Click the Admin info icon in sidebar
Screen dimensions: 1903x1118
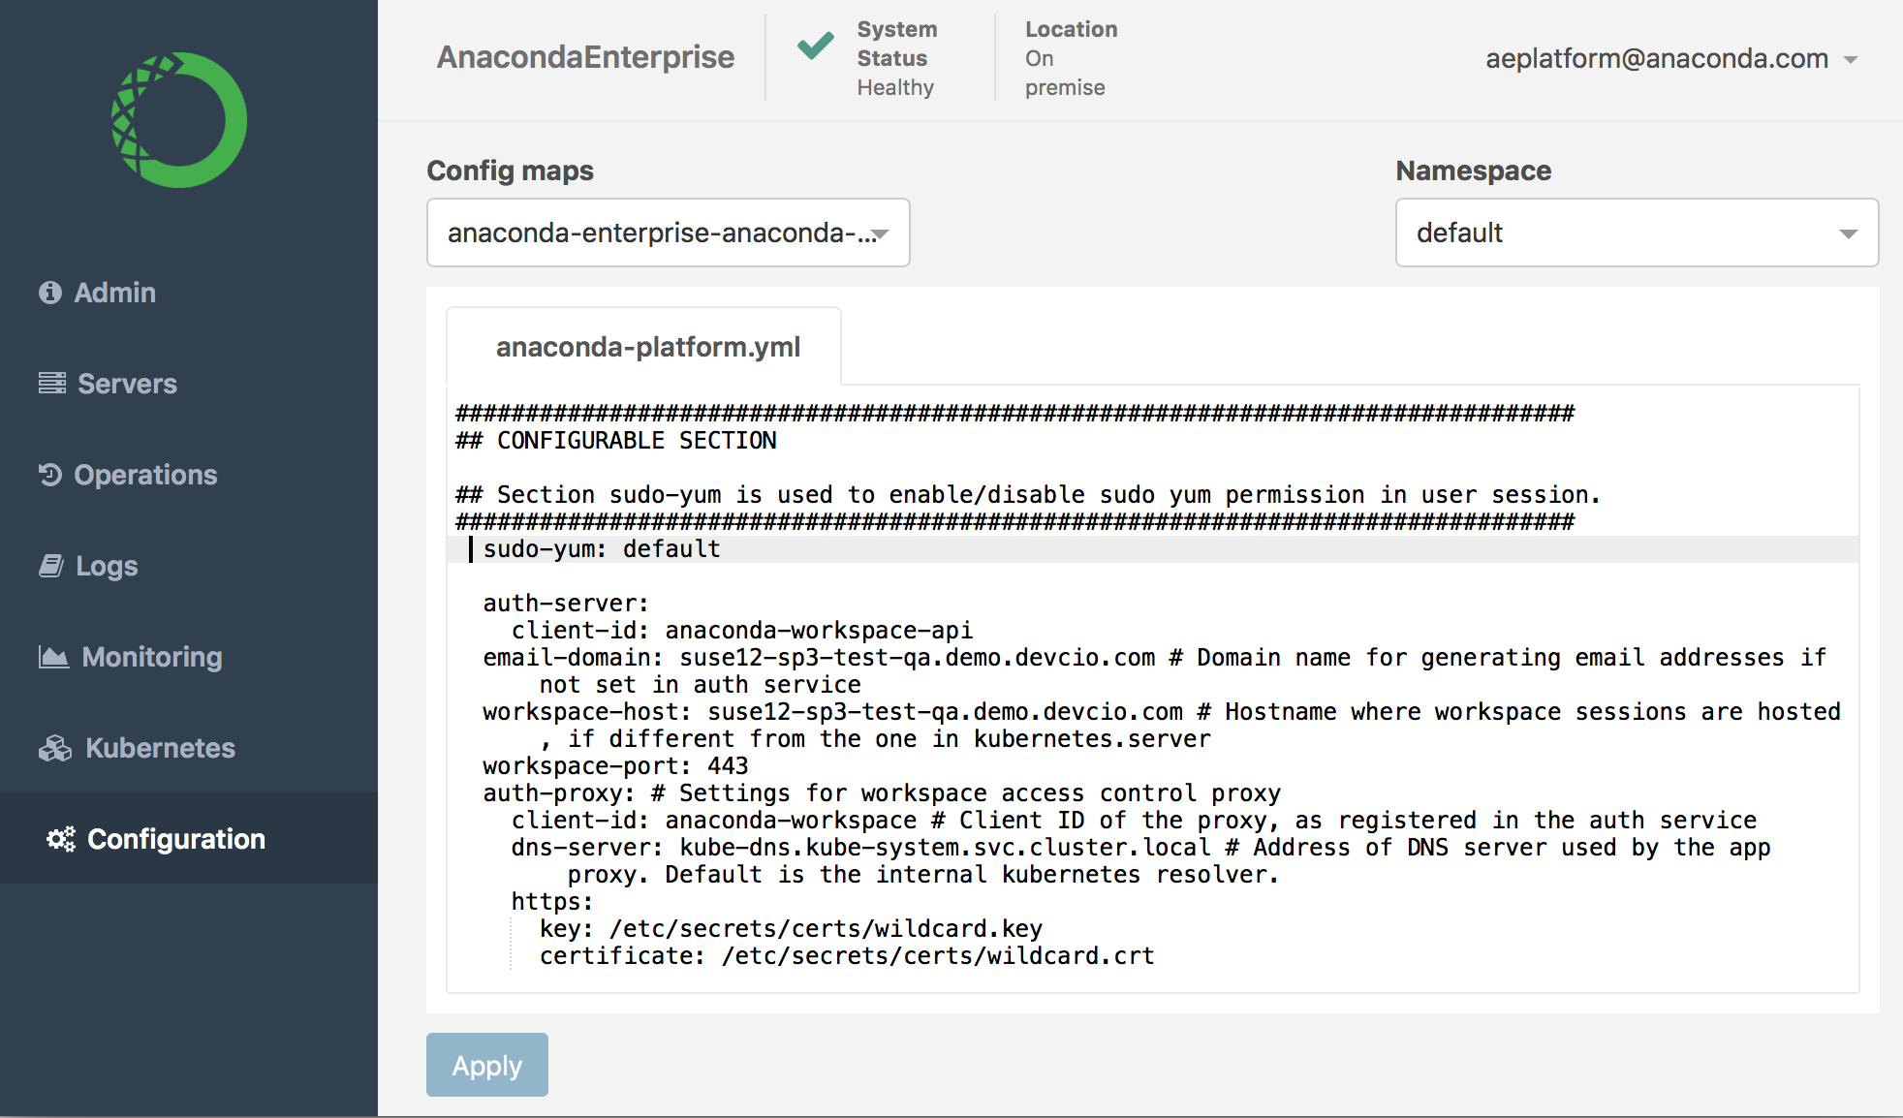50,293
